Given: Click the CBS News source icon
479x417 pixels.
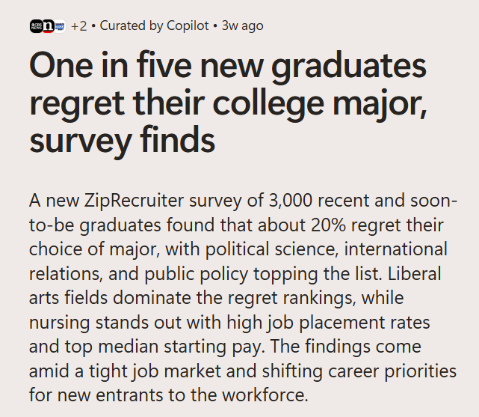Looking at the screenshot, I should click(x=36, y=26).
